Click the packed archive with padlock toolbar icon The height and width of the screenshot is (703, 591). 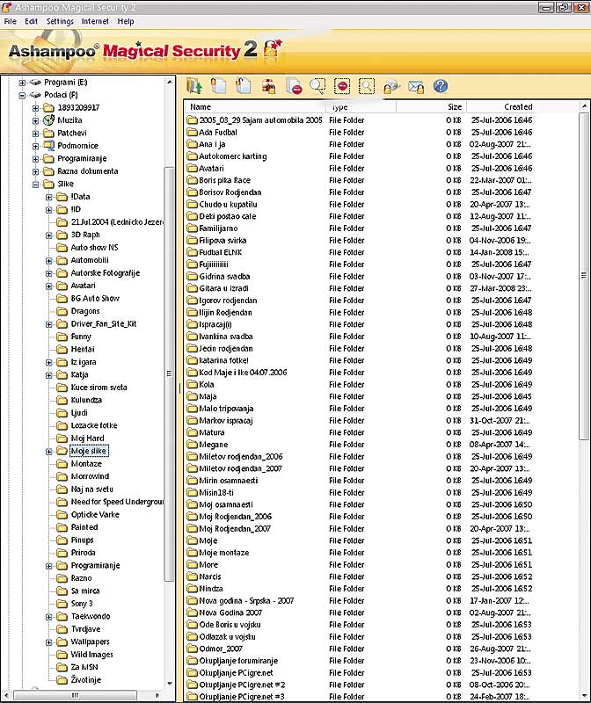click(268, 85)
